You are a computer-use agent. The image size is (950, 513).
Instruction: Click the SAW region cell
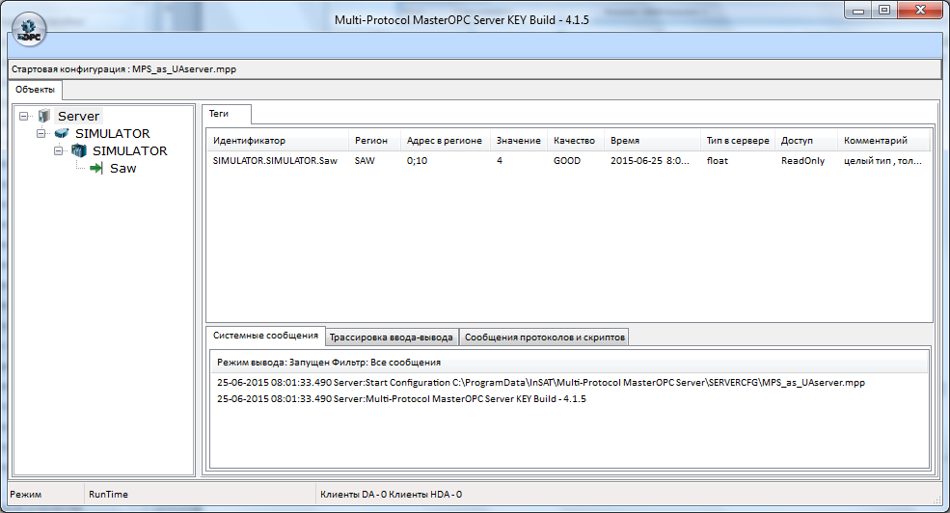click(x=365, y=160)
